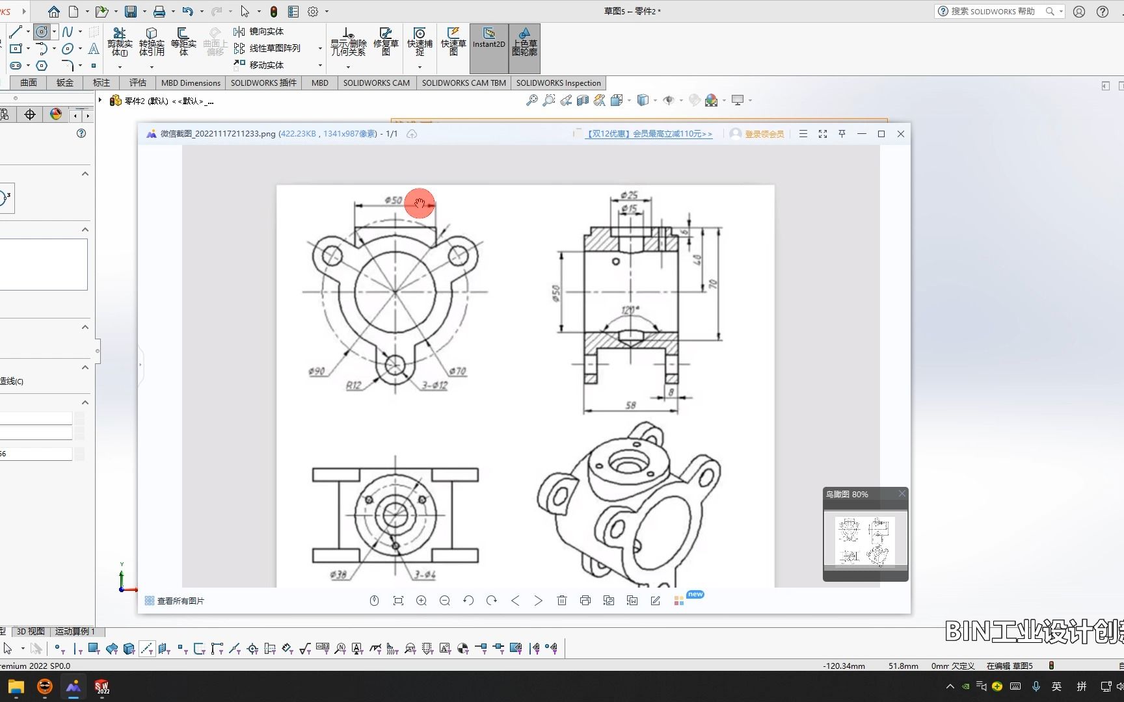Rotate image counterclockwise in viewer
1124x702 pixels.
(x=468, y=601)
